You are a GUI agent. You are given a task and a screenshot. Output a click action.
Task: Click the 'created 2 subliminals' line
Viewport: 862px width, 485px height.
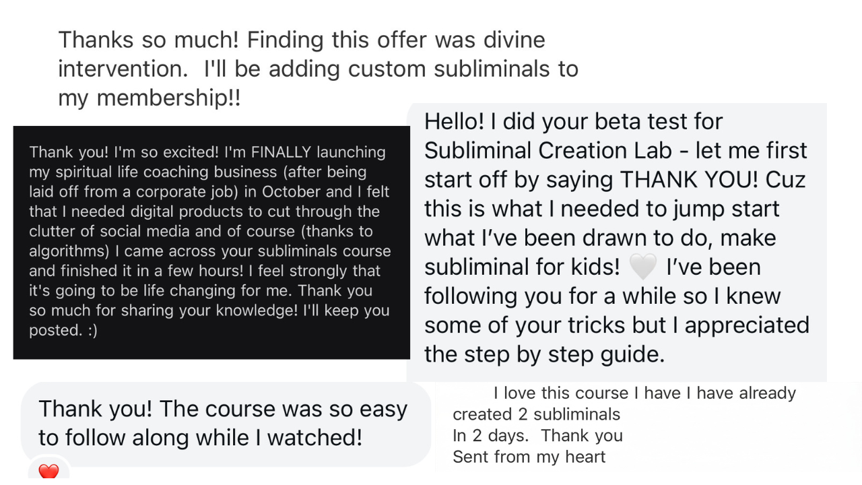(536, 414)
